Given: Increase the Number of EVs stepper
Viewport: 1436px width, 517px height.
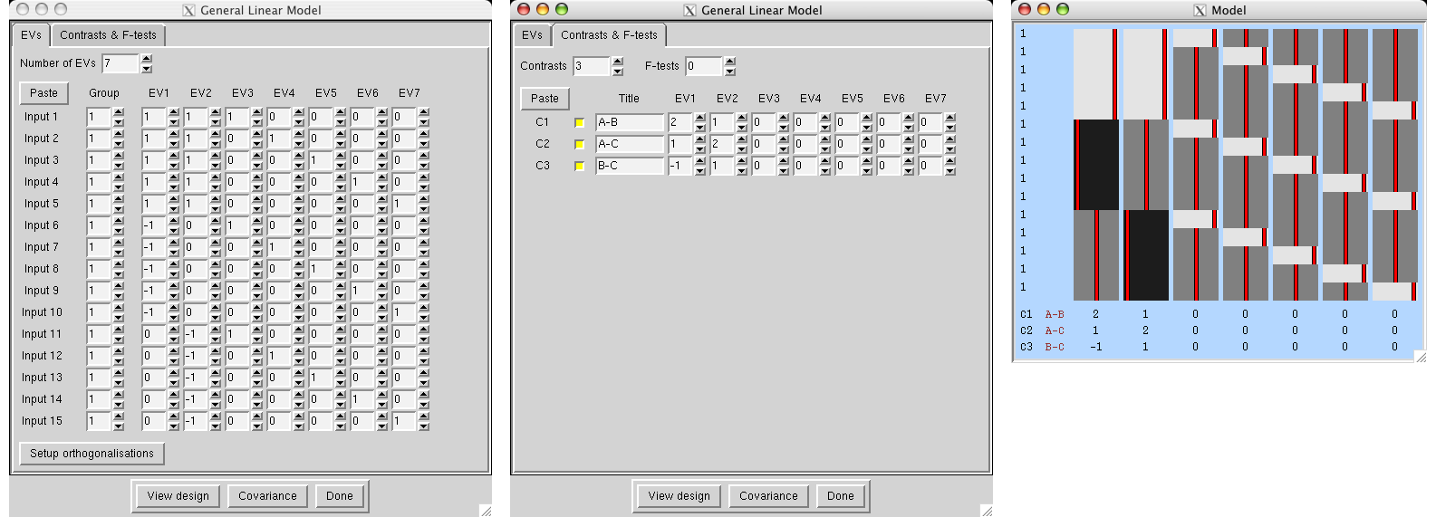Looking at the screenshot, I should (147, 59).
